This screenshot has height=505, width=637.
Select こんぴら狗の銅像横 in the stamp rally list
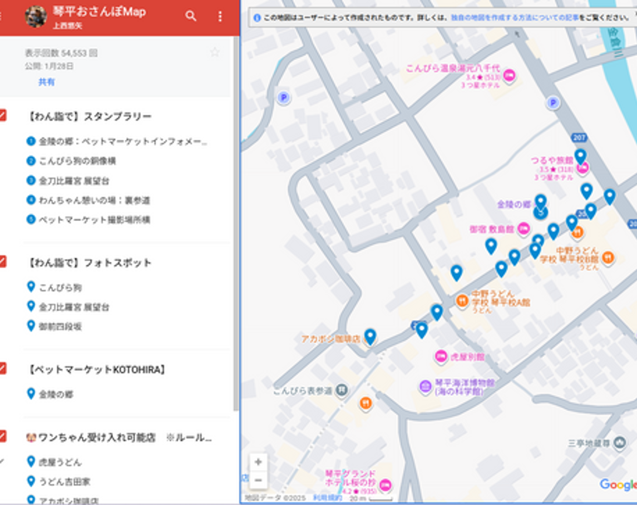click(x=77, y=161)
